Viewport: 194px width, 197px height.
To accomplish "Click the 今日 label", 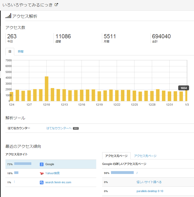I will pyautogui.click(x=10, y=41).
